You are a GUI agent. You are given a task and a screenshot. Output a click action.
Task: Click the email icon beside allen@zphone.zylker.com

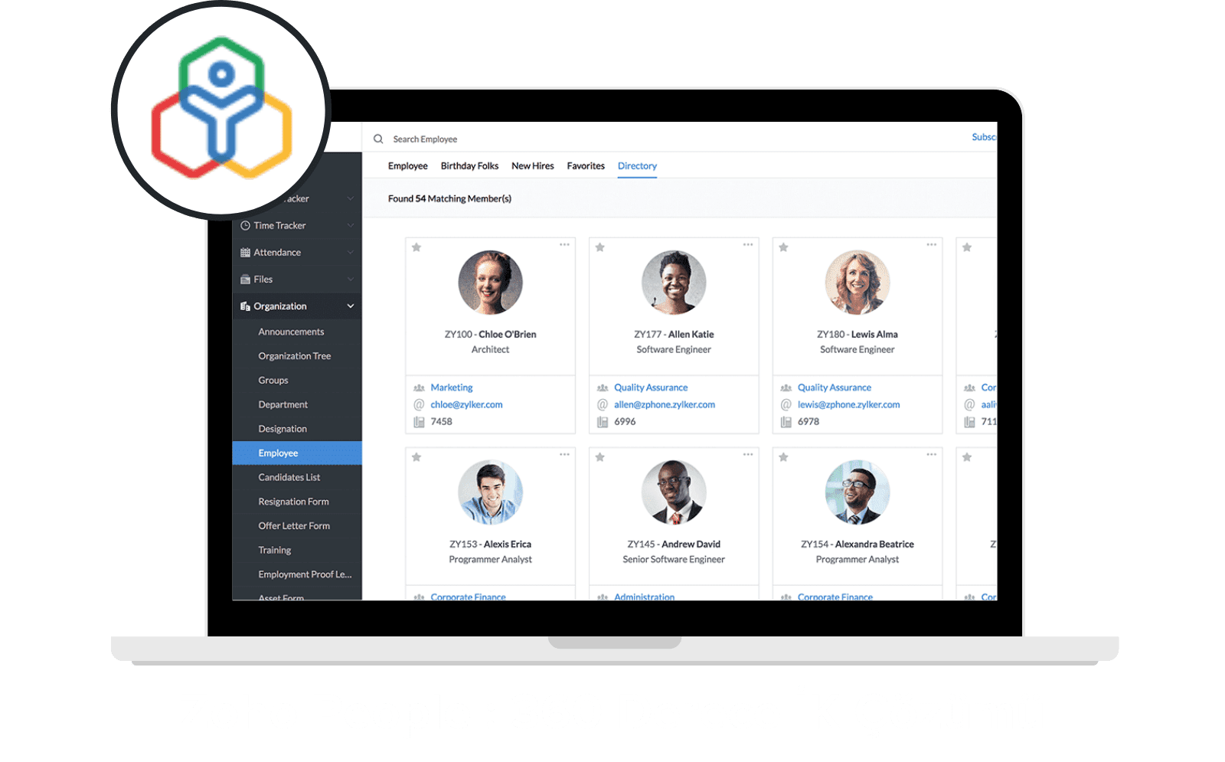(603, 404)
